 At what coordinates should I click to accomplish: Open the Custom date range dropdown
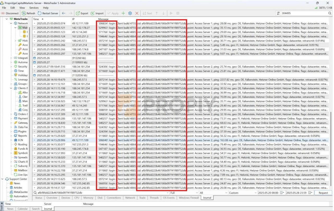[x=243, y=193]
